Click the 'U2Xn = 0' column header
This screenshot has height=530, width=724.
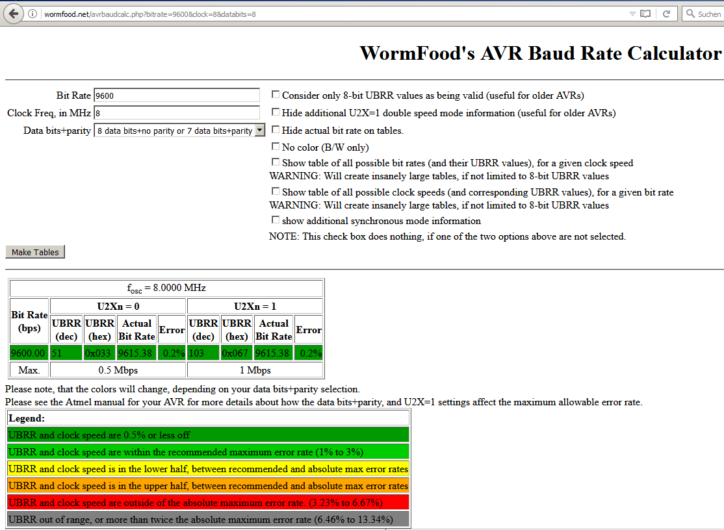118,307
